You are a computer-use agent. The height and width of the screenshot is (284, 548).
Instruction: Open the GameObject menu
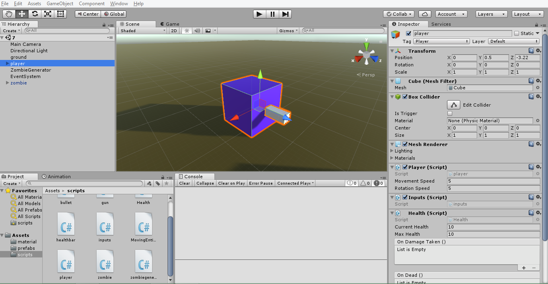coord(60,4)
